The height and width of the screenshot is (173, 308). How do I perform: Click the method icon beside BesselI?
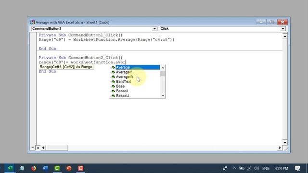click(x=113, y=91)
